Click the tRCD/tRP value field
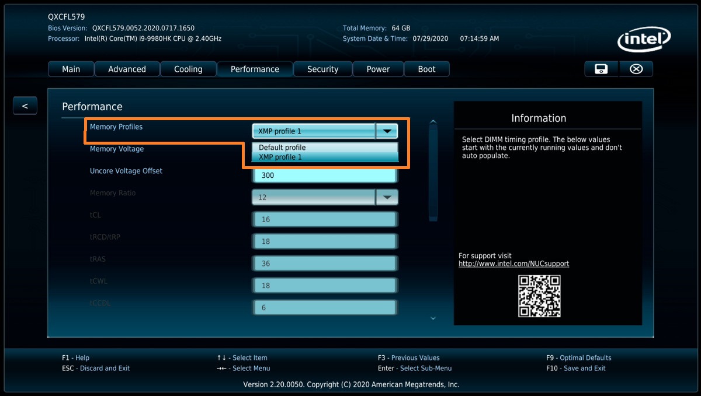This screenshot has height=396, width=701. [325, 241]
